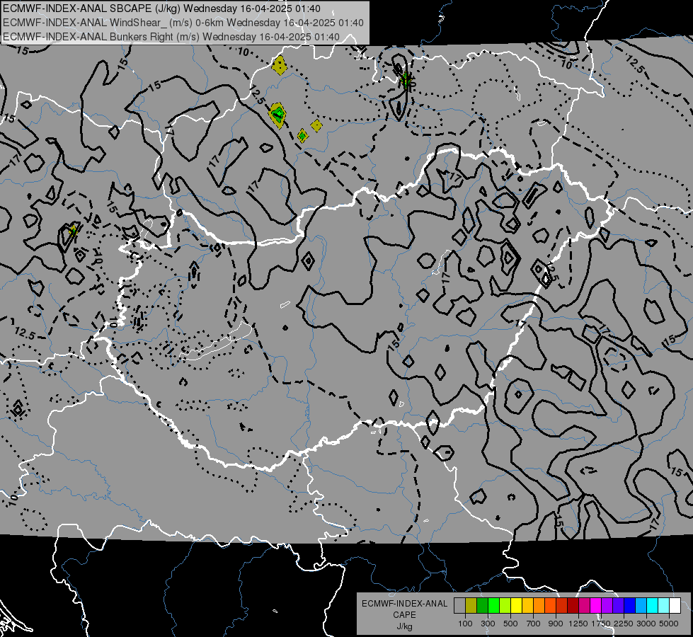Viewport: 693px width, 637px height.
Task: Choose the purple legend swatch
Action: 607,606
